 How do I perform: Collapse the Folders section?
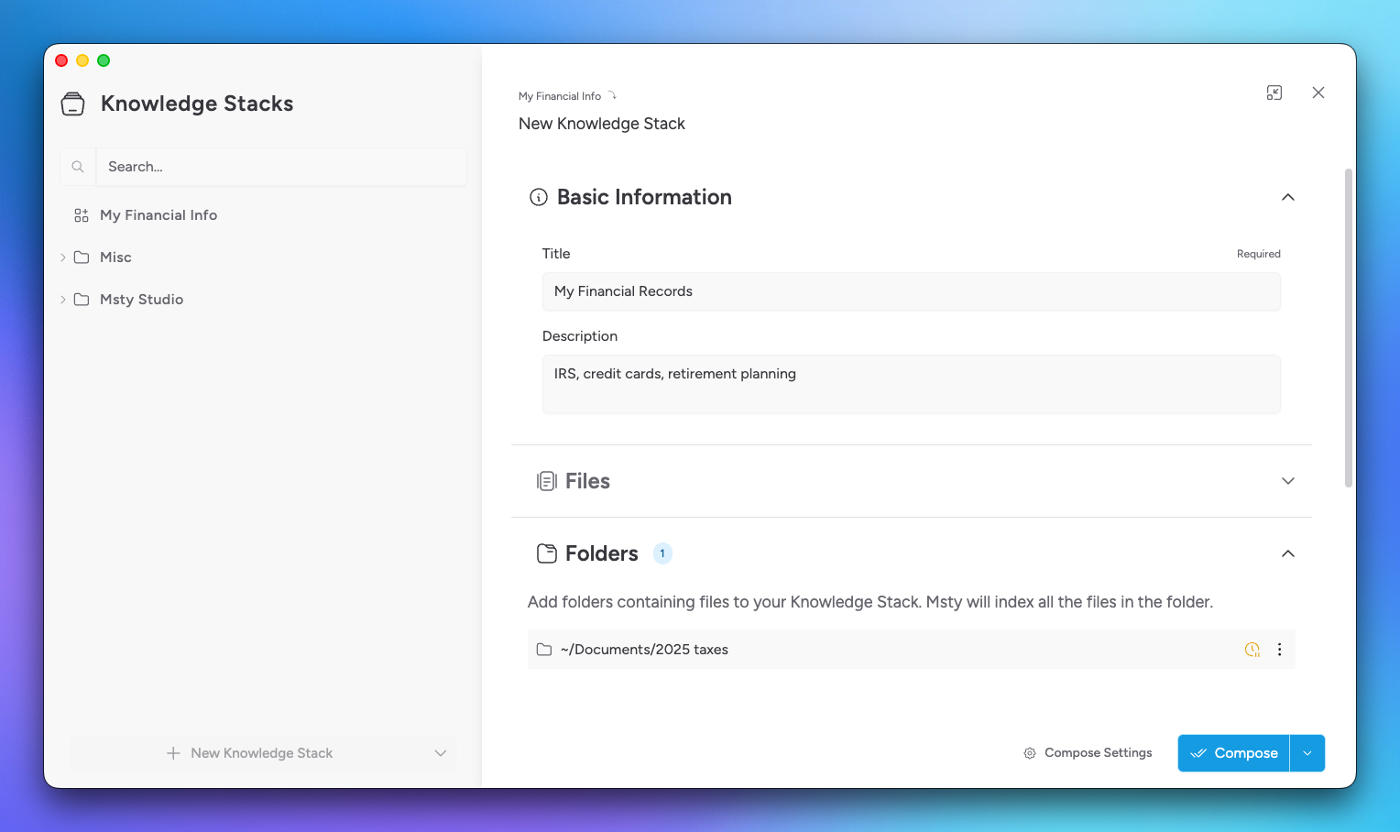[x=1287, y=553]
